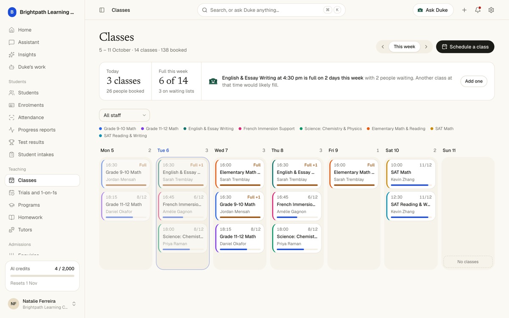The height and width of the screenshot is (318, 509).
Task: Click the English & Essay Writing legend label
Action: pyautogui.click(x=211, y=128)
